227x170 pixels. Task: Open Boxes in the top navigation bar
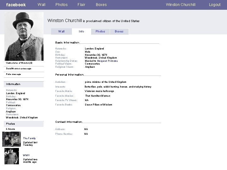coord(101,5)
